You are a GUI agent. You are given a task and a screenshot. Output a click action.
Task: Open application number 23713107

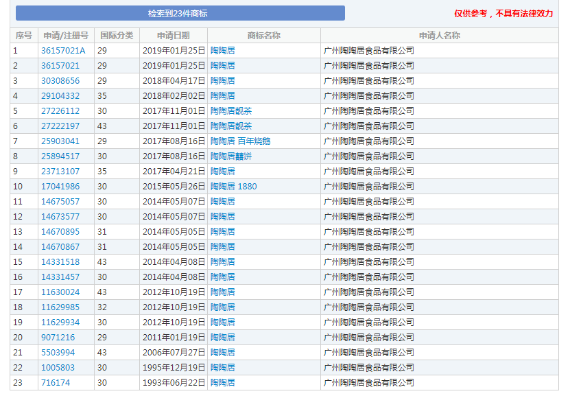click(x=60, y=172)
